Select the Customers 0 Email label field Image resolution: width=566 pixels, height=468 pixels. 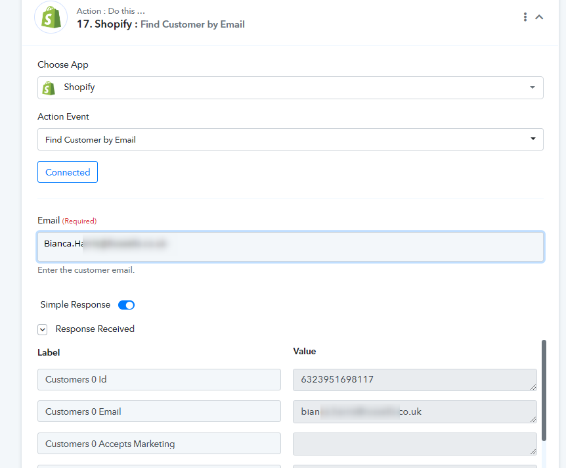click(159, 411)
